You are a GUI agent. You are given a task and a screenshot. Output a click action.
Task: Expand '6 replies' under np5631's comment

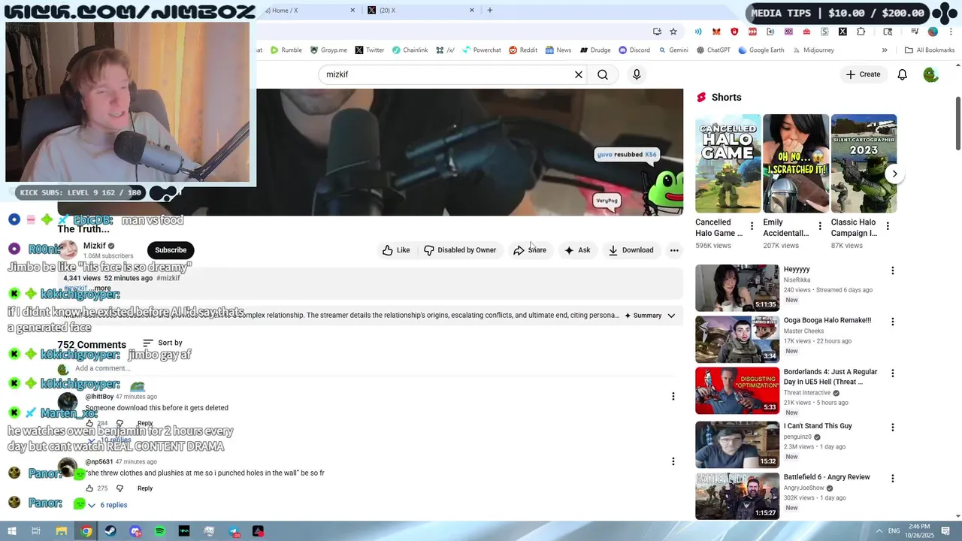(108, 505)
